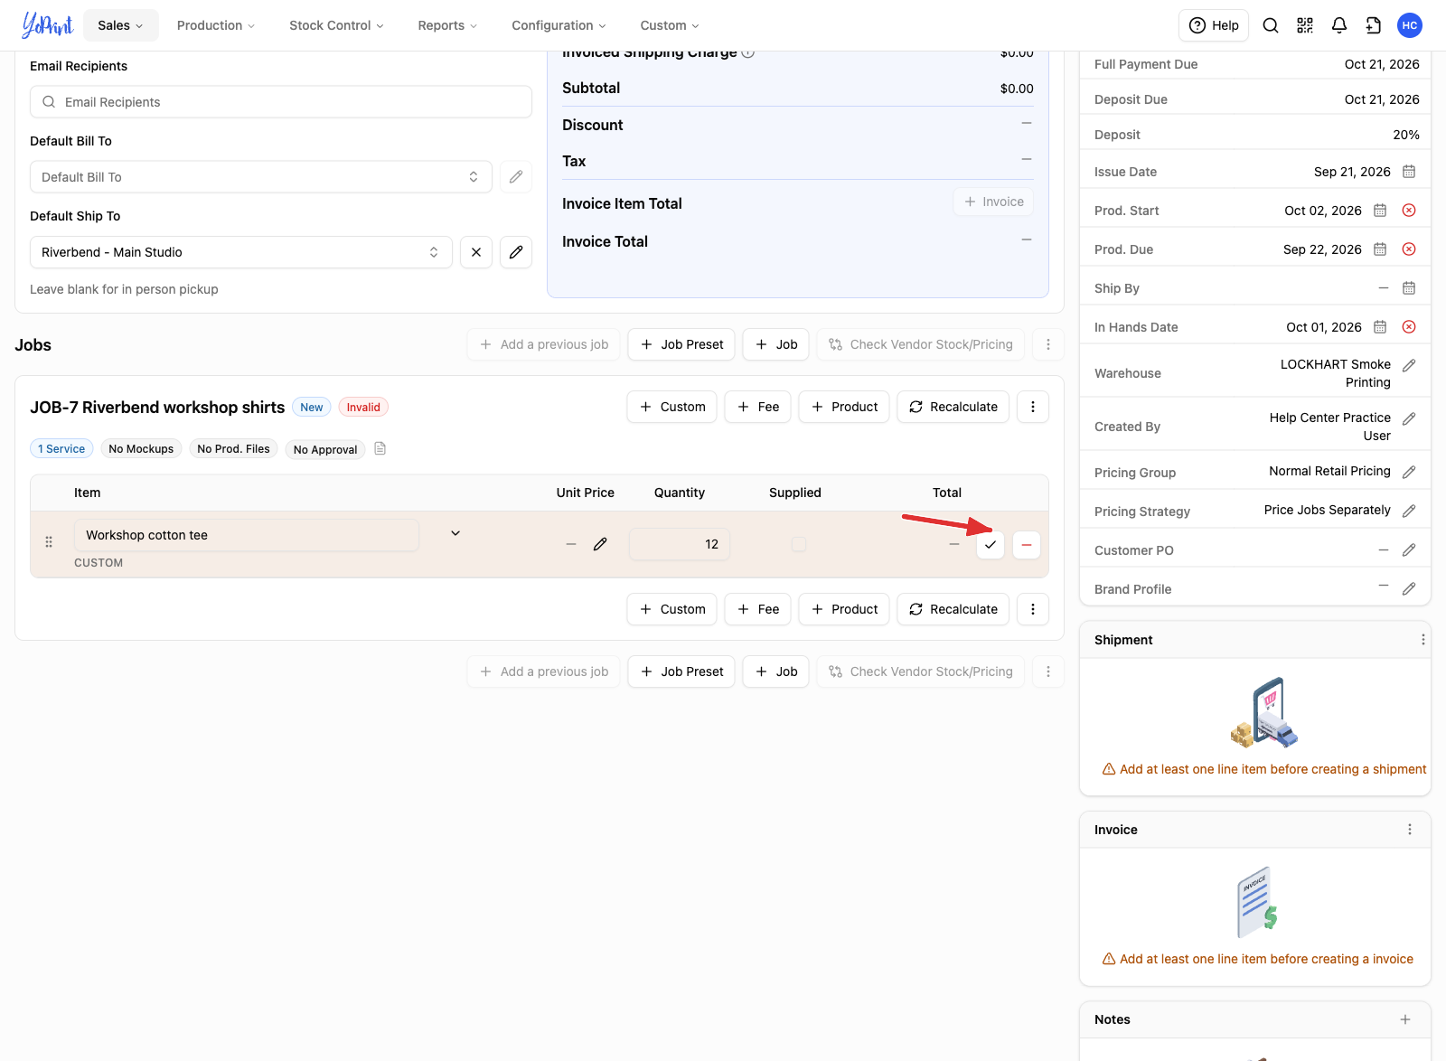Click the YoPrint logo
This screenshot has width=1446, height=1061.
click(47, 25)
